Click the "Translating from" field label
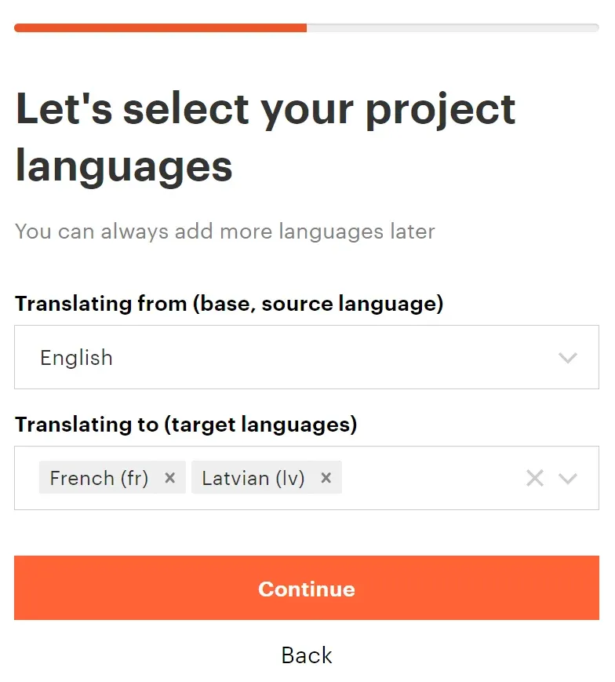This screenshot has width=615, height=682. (x=229, y=304)
